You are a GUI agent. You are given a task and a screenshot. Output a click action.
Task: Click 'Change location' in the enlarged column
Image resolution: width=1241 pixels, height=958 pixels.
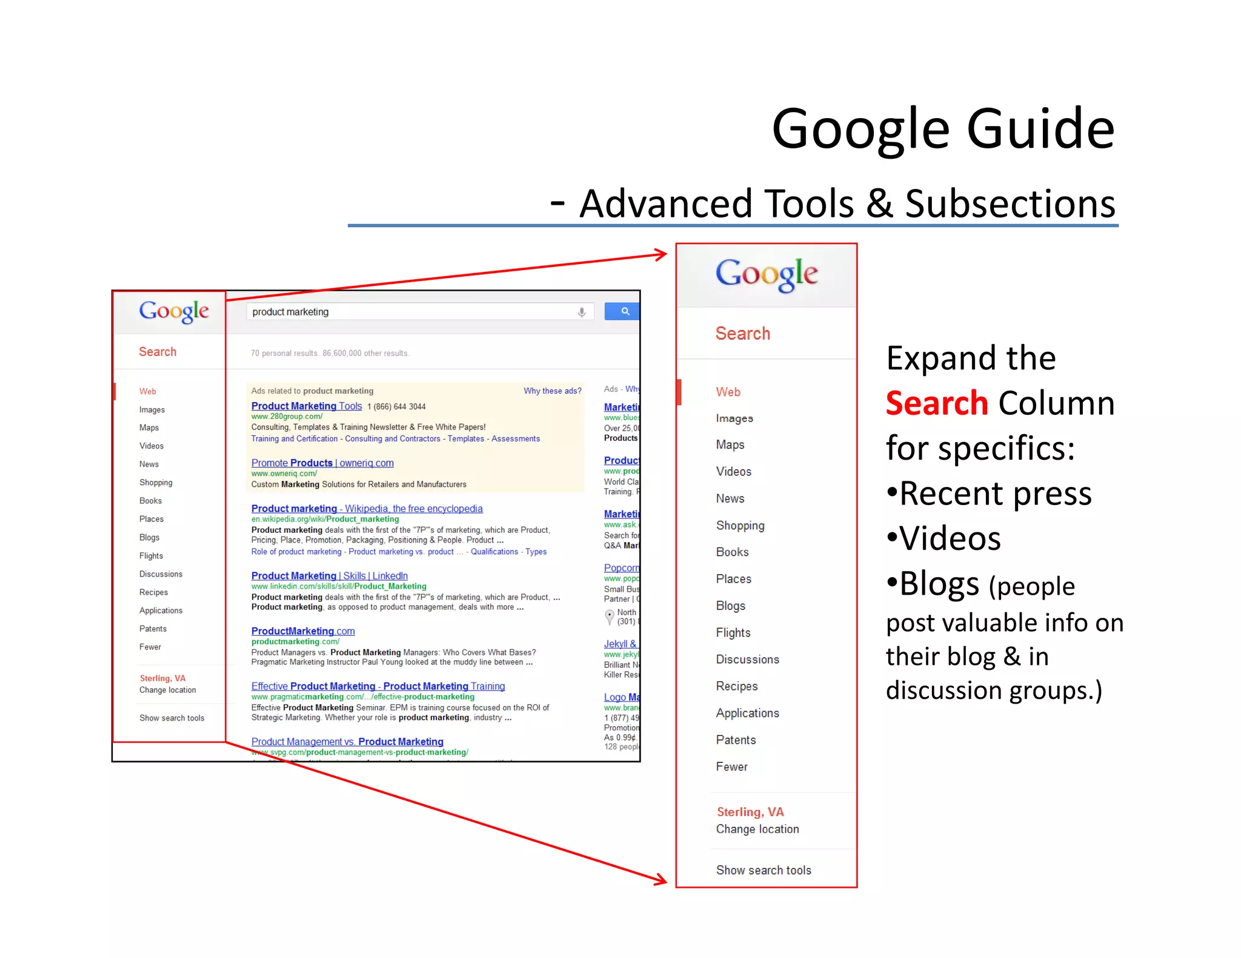[757, 829]
